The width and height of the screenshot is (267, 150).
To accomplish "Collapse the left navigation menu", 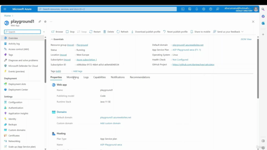I will pyautogui.click(x=44, y=32).
